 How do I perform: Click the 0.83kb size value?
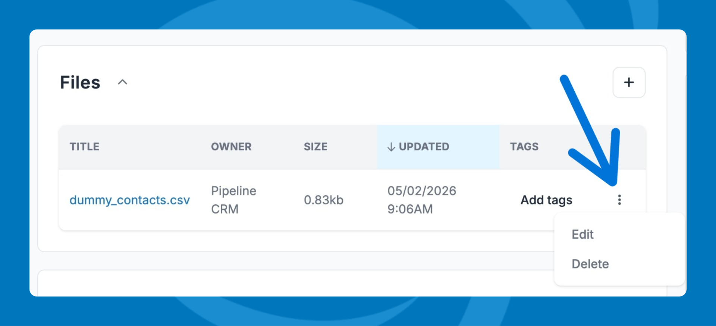323,200
